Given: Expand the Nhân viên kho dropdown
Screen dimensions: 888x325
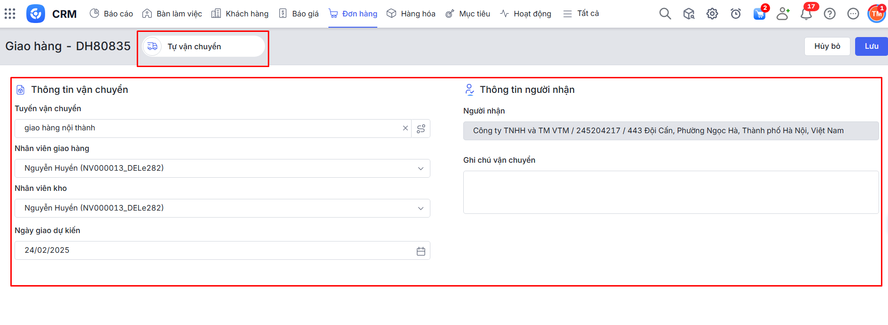Looking at the screenshot, I should [x=421, y=208].
